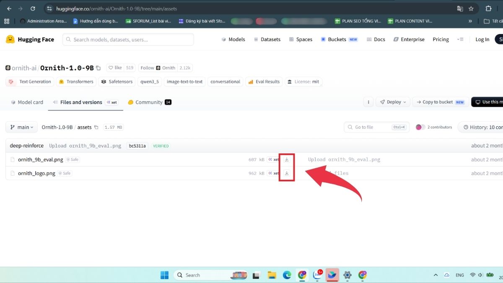Open File Explorer from the taskbar
The height and width of the screenshot is (283, 503).
(272, 275)
